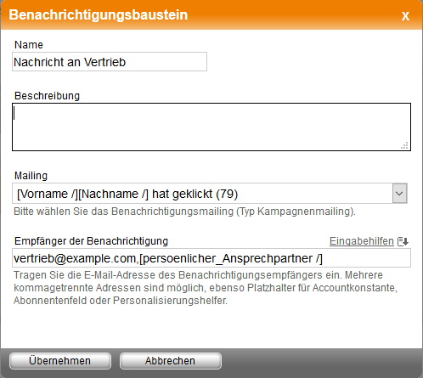Open the Eingabehilfen input helper icon
This screenshot has height=378, width=423.
coord(403,241)
